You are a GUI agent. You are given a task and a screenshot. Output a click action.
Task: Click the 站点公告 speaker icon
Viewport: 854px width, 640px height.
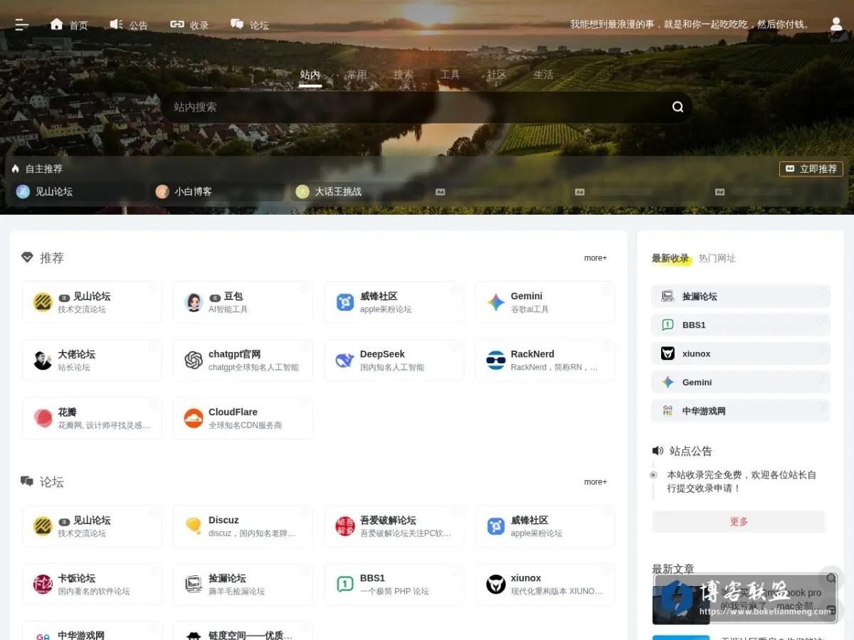[658, 451]
